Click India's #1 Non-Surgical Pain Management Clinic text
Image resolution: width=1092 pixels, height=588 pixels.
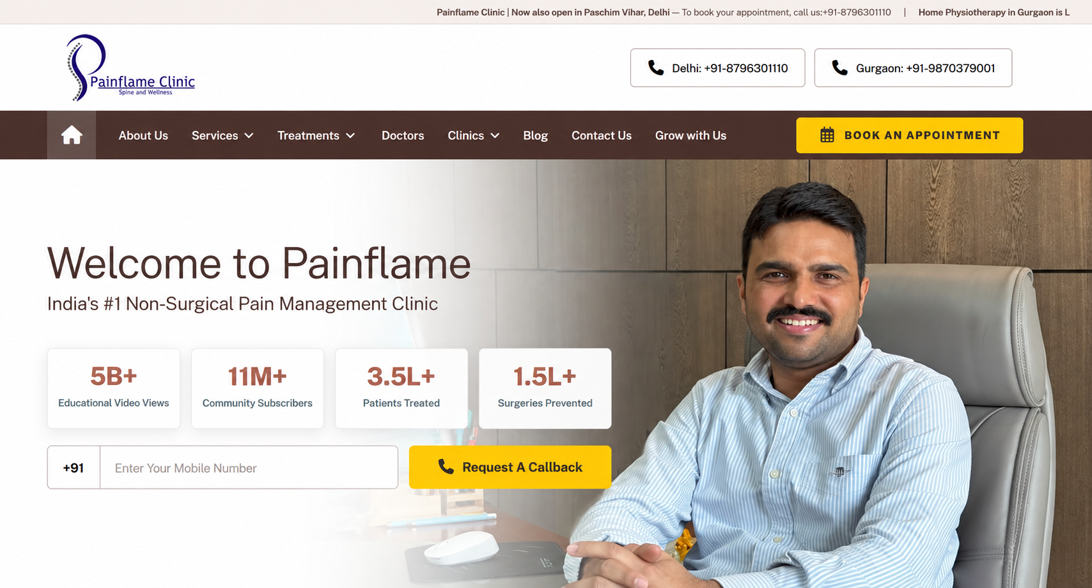242,303
